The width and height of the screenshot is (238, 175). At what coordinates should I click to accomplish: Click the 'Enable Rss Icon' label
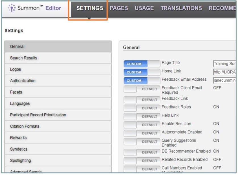(176, 124)
